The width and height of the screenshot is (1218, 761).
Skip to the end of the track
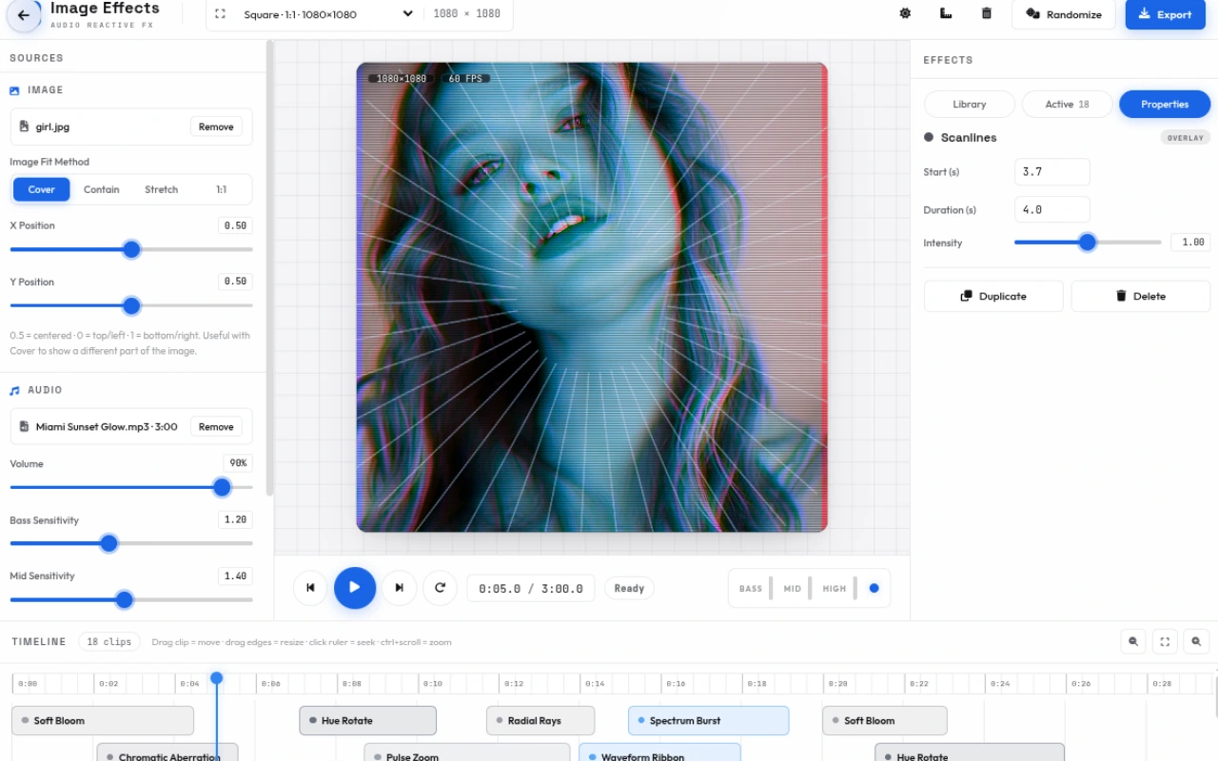pos(400,588)
